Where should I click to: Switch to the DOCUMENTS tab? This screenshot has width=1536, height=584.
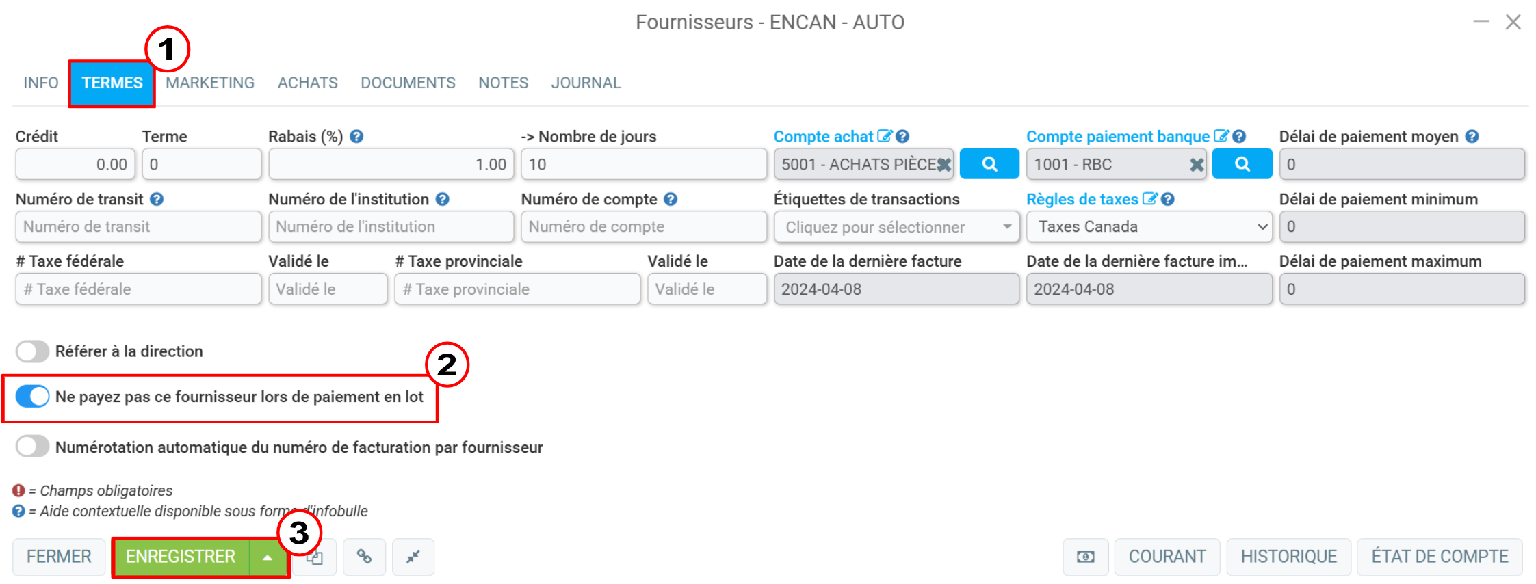(x=408, y=83)
